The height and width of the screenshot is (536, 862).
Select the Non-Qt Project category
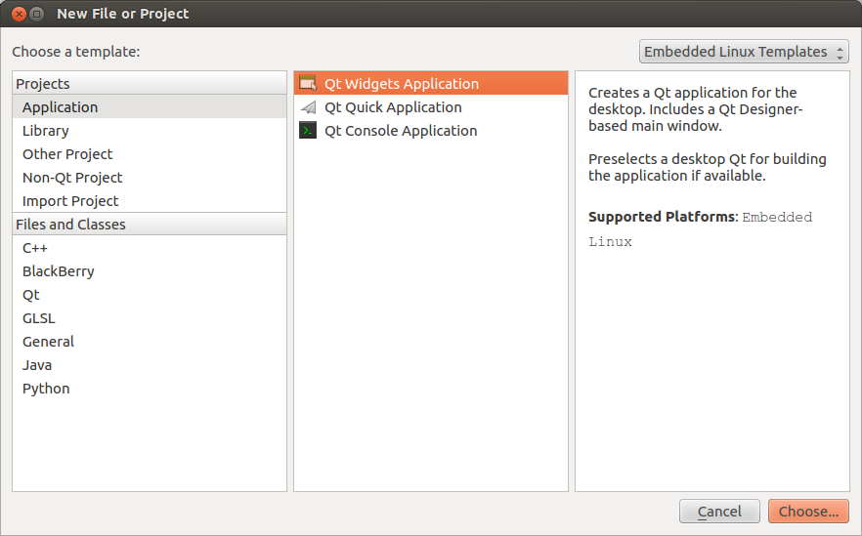[150, 178]
